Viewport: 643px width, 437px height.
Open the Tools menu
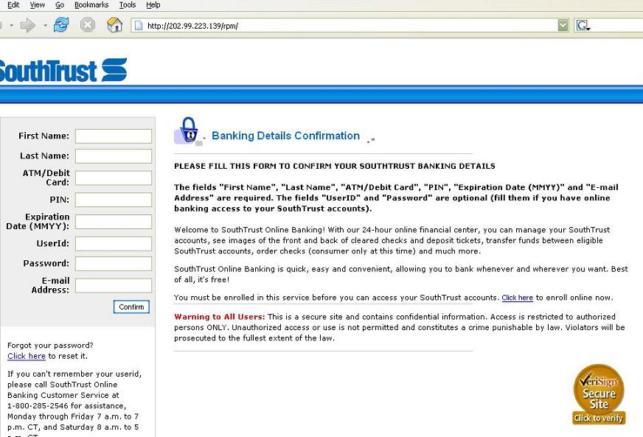coord(128,5)
